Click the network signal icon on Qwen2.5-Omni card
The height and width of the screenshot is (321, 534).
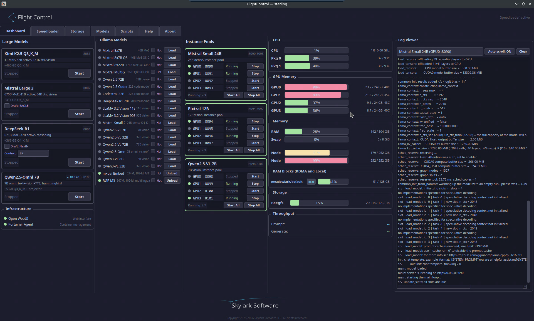point(67,177)
